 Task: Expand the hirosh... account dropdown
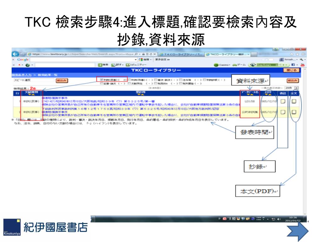click(297, 60)
